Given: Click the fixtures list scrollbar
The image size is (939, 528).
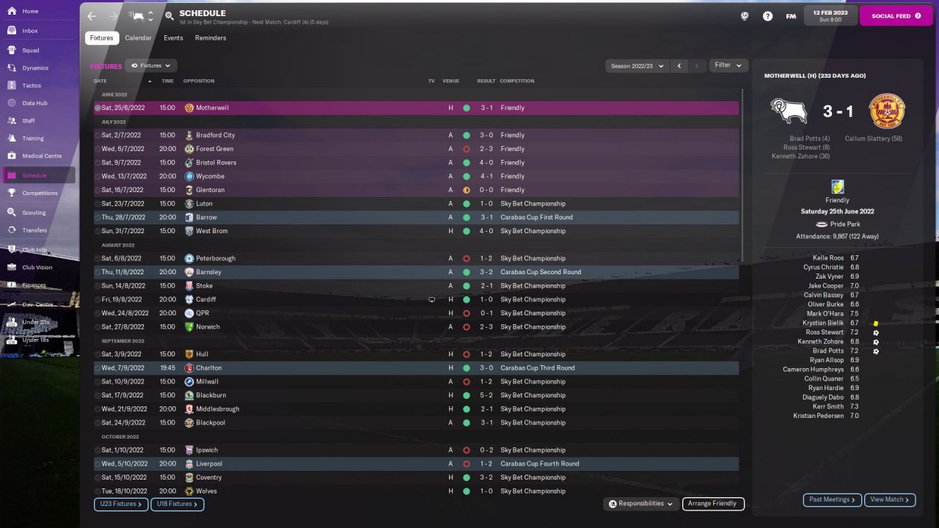Looking at the screenshot, I should click(742, 175).
